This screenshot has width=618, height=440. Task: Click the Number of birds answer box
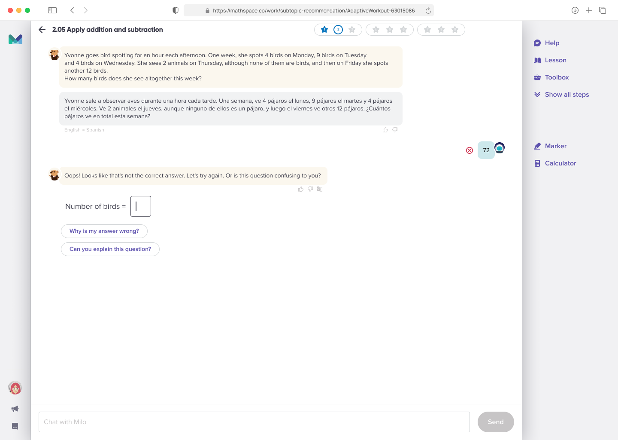(x=141, y=206)
